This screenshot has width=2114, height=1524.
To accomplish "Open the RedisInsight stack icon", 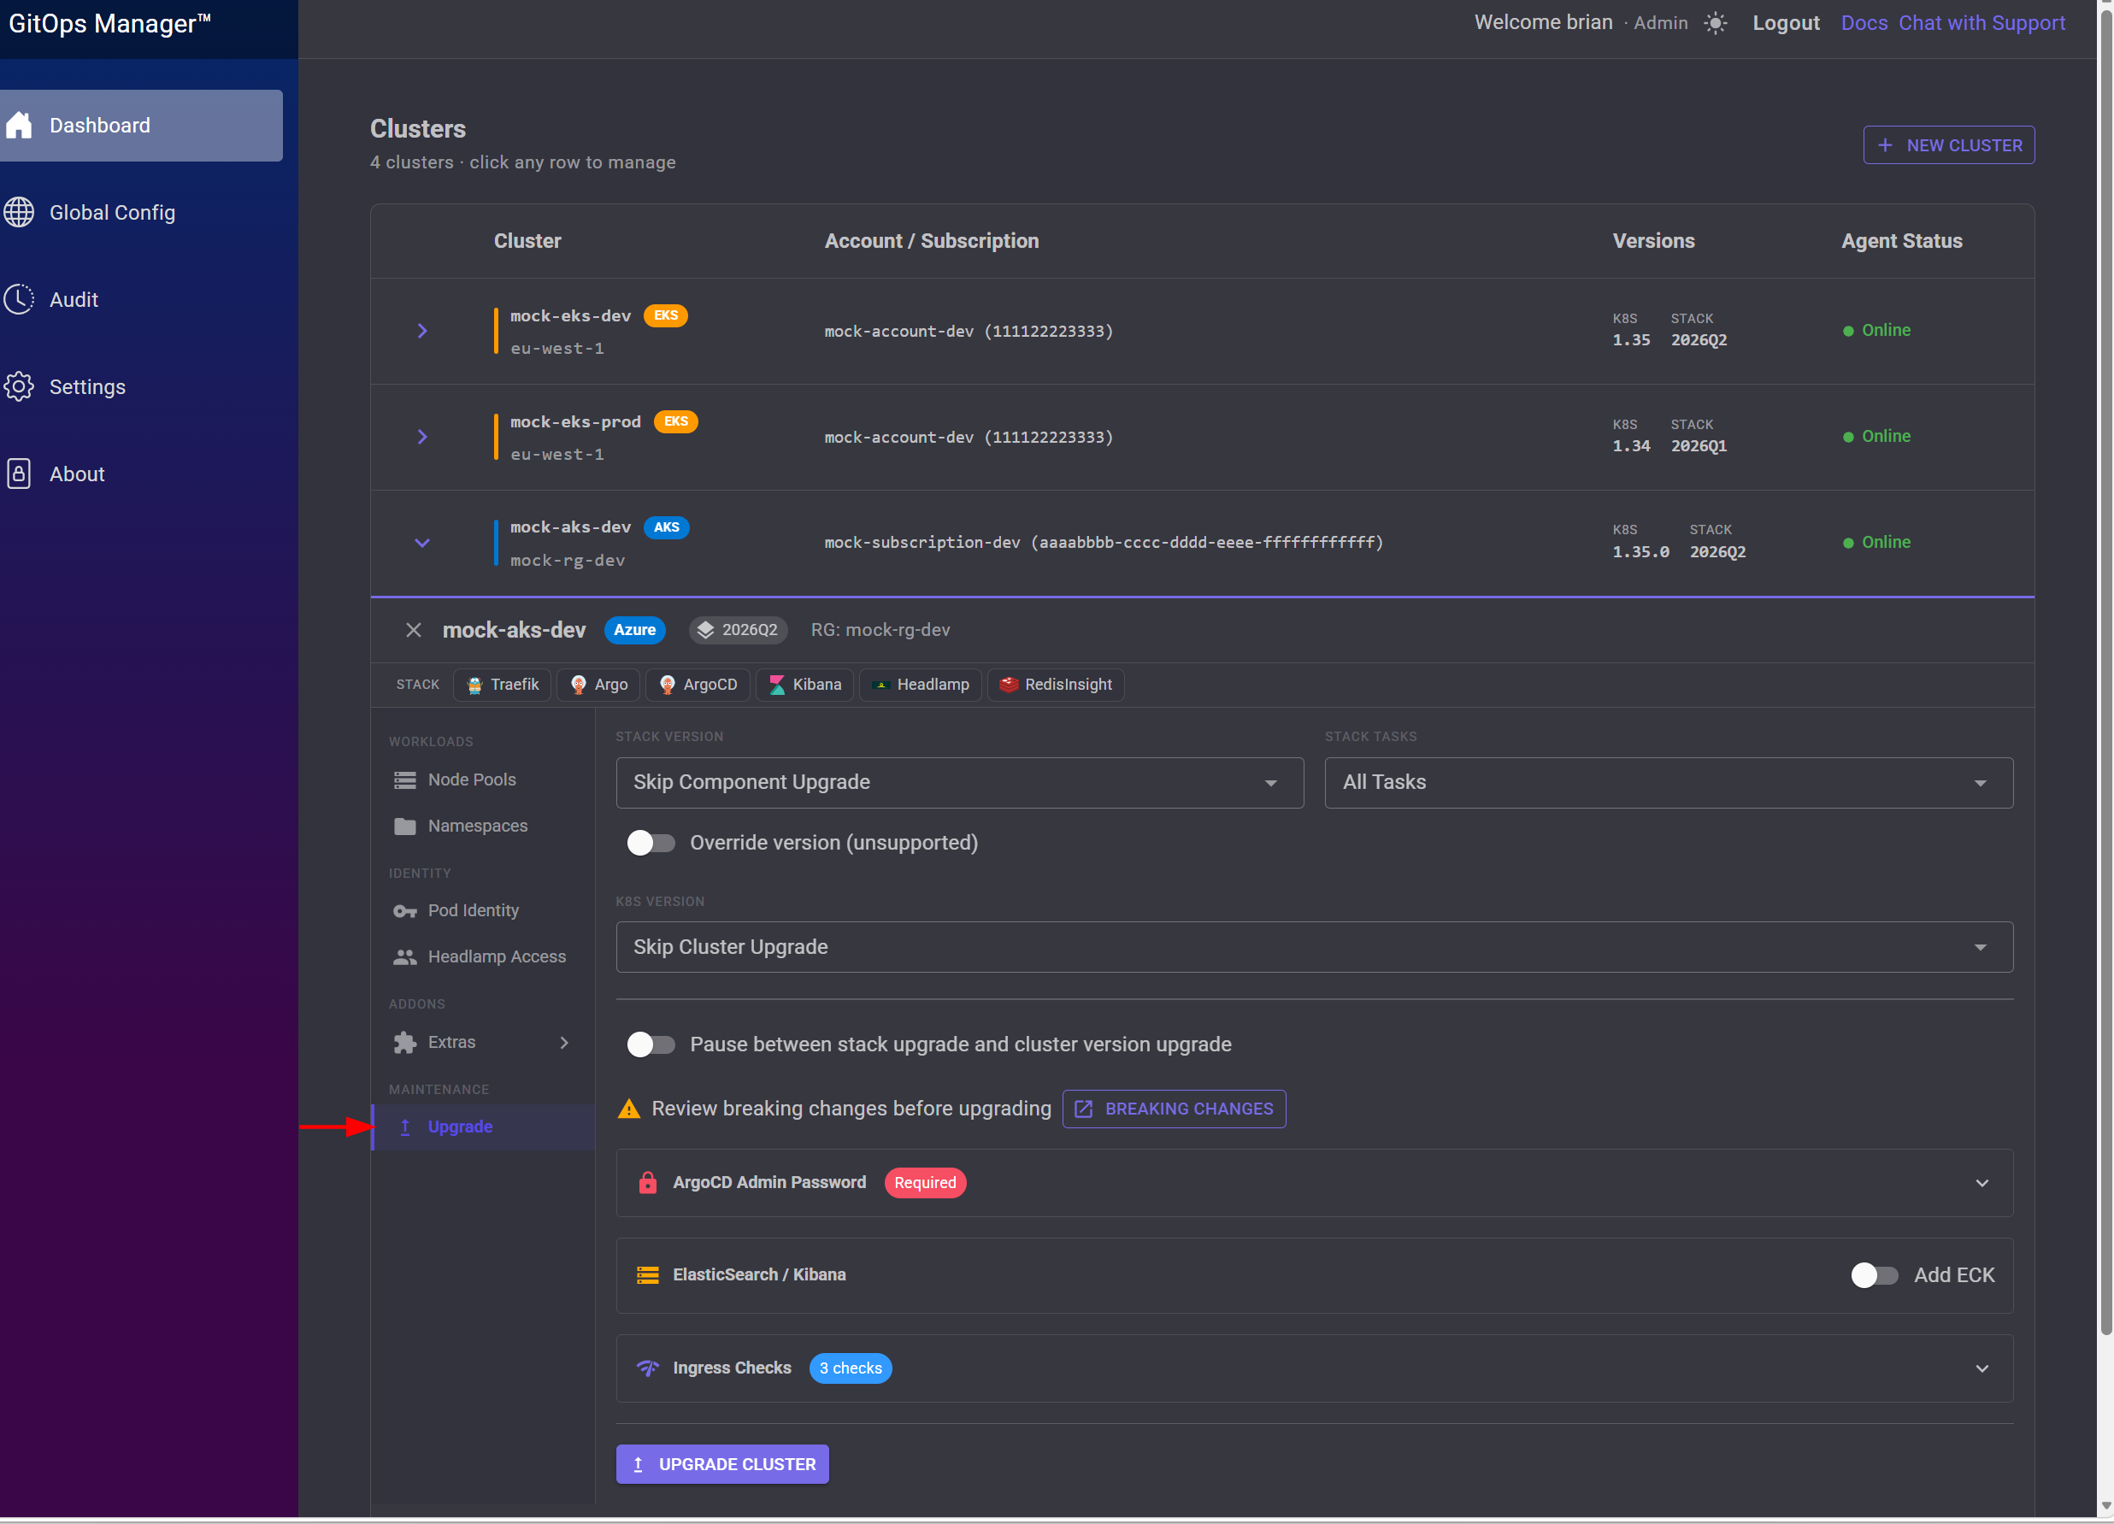I will coord(1008,686).
